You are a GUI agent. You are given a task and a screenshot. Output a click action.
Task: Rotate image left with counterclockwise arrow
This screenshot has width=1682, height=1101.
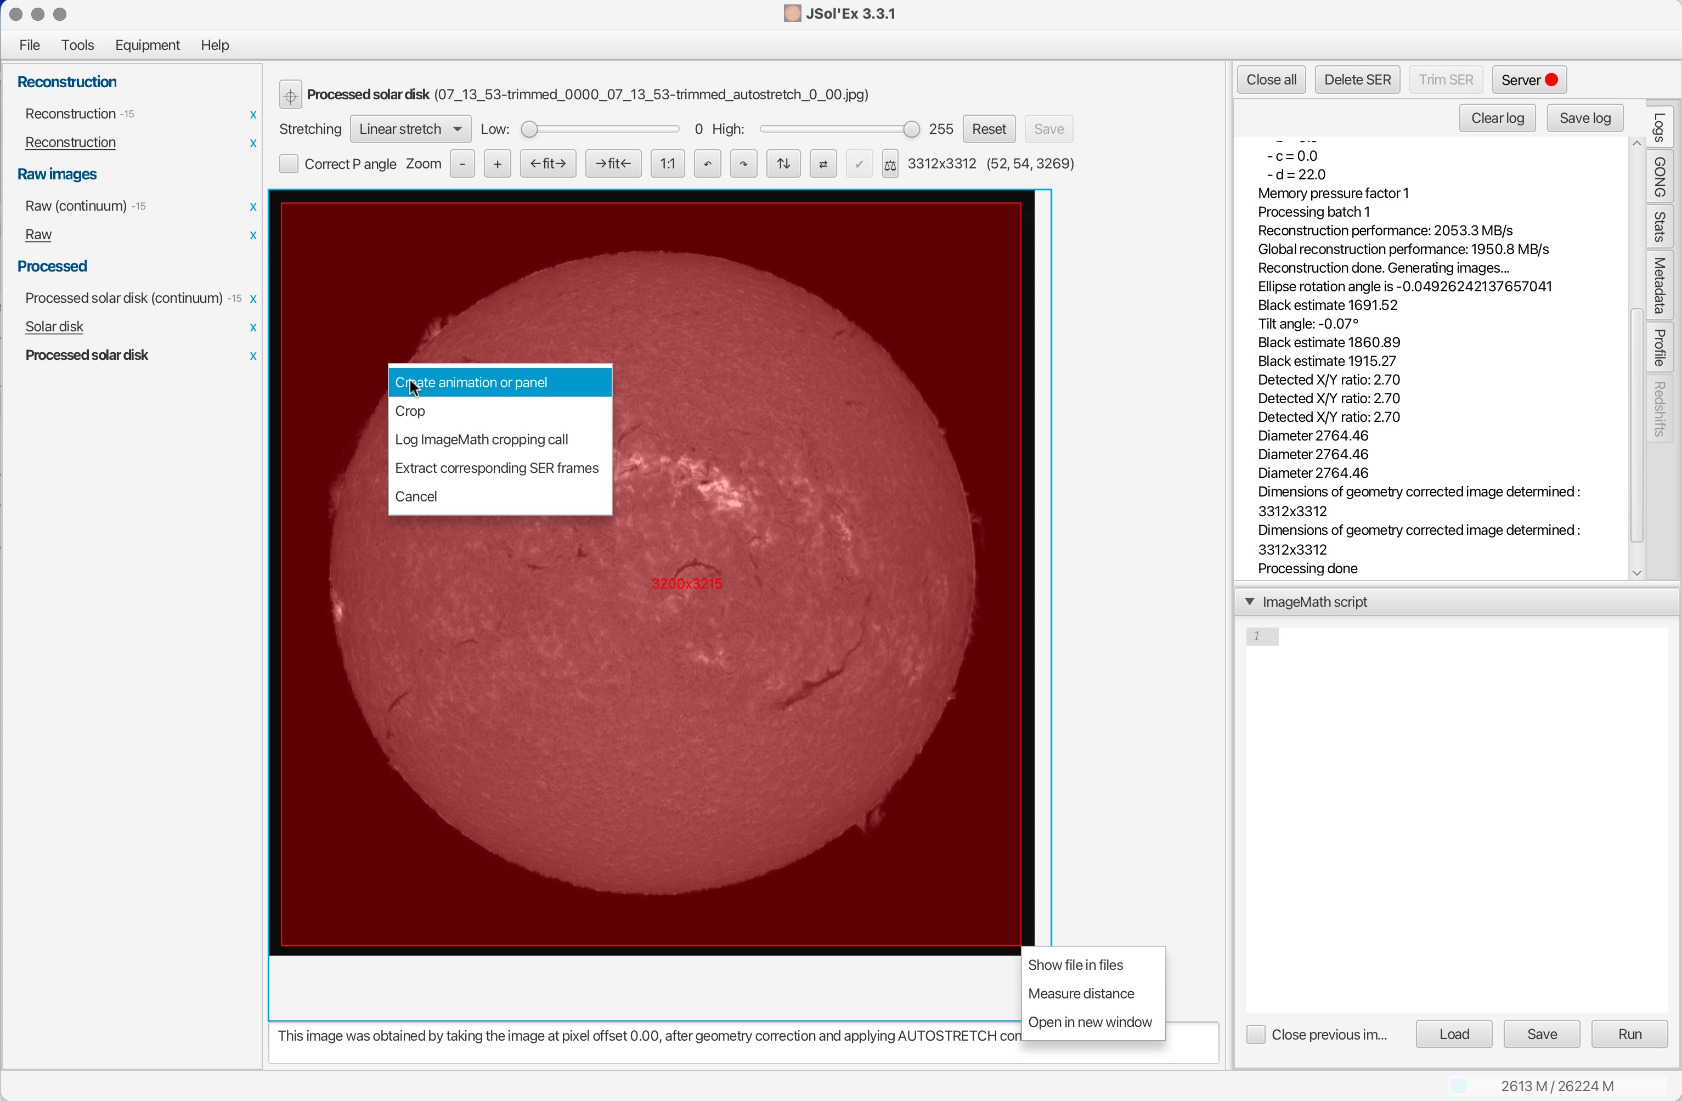pyautogui.click(x=707, y=164)
